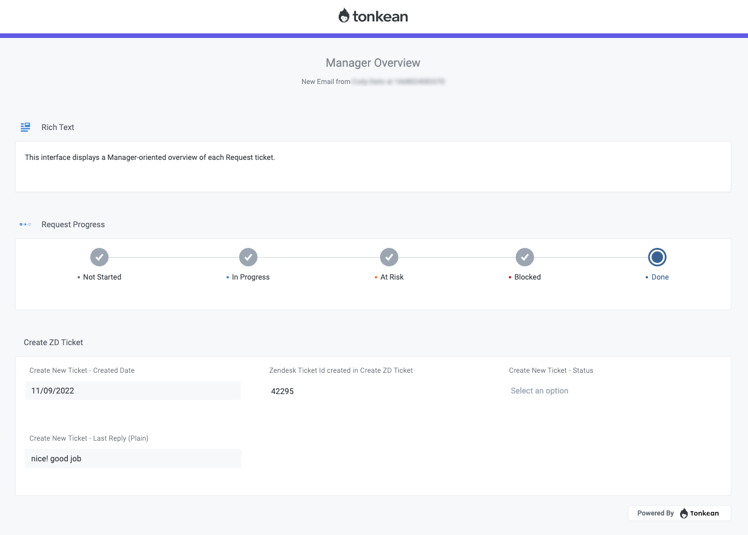Click the In Progress step label

point(251,277)
